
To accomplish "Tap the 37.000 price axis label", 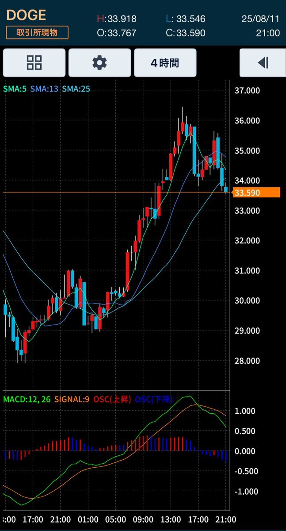I will (x=247, y=90).
